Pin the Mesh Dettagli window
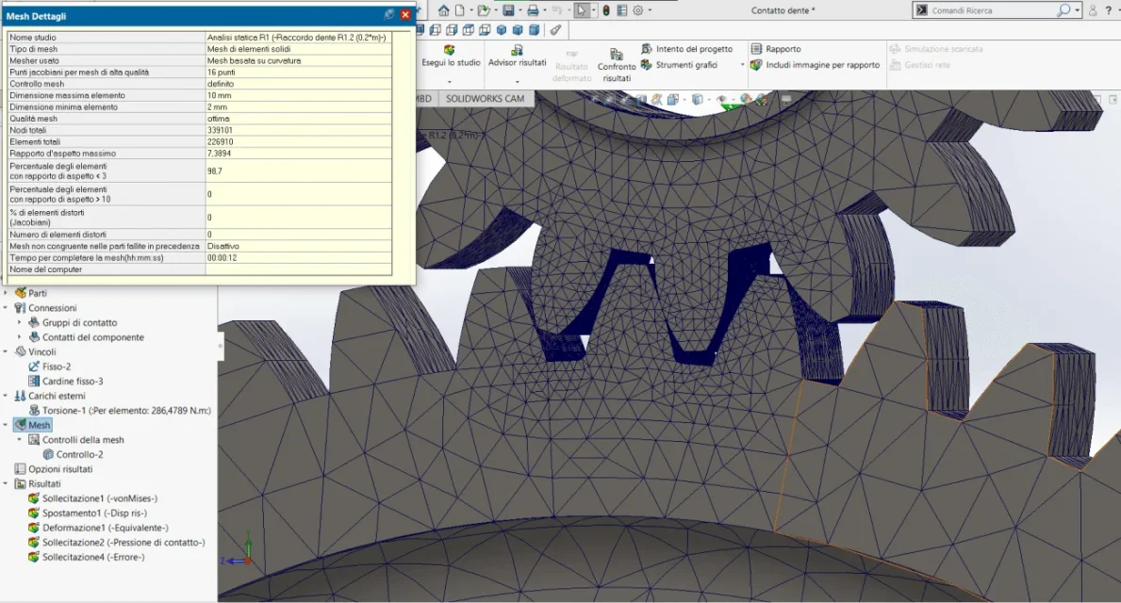The width and height of the screenshot is (1121, 603). point(389,14)
